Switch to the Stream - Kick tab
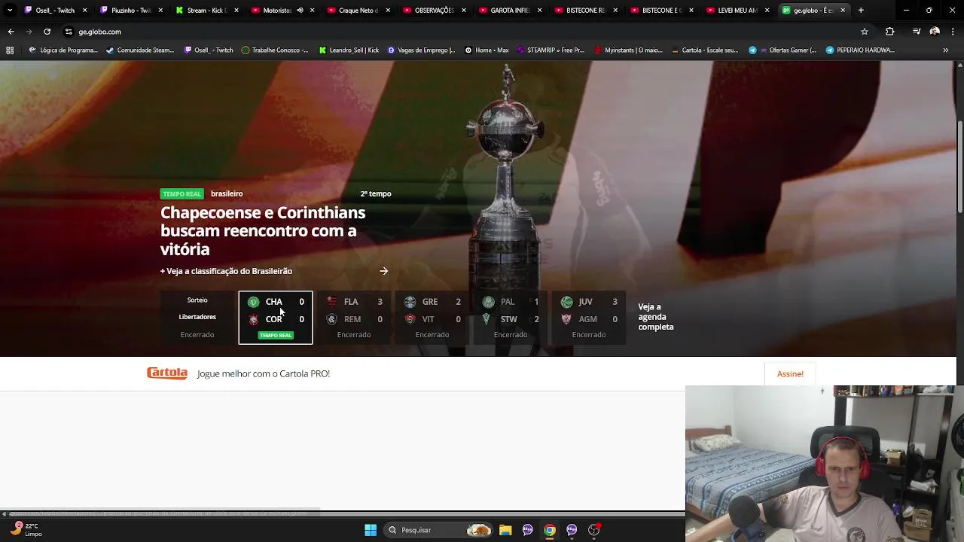The height and width of the screenshot is (542, 964). (x=206, y=11)
